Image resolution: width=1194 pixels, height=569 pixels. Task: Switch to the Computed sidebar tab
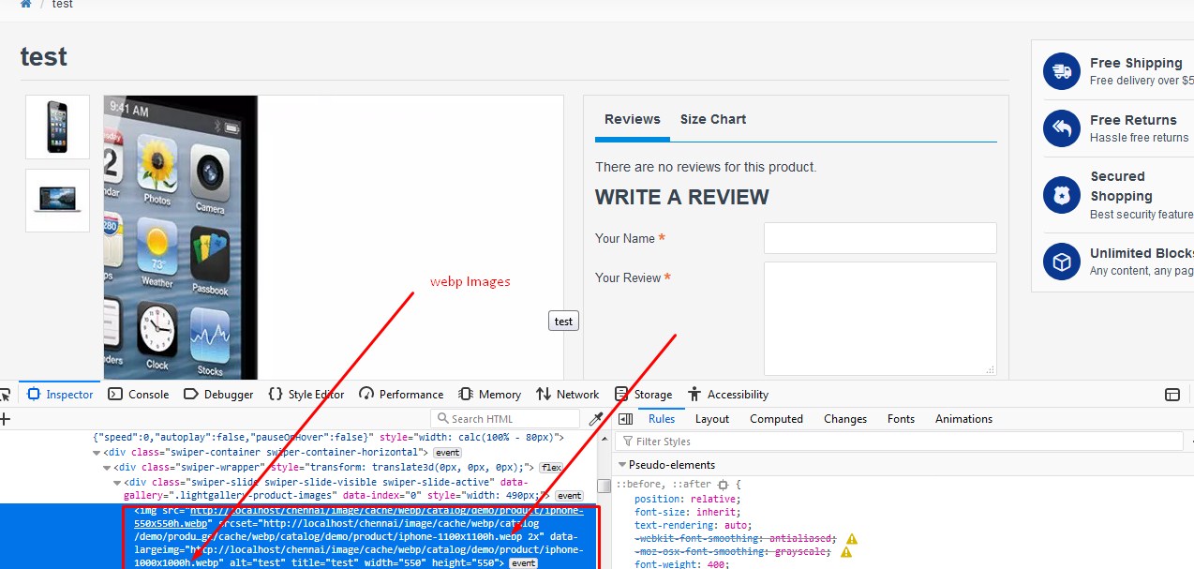coord(776,419)
